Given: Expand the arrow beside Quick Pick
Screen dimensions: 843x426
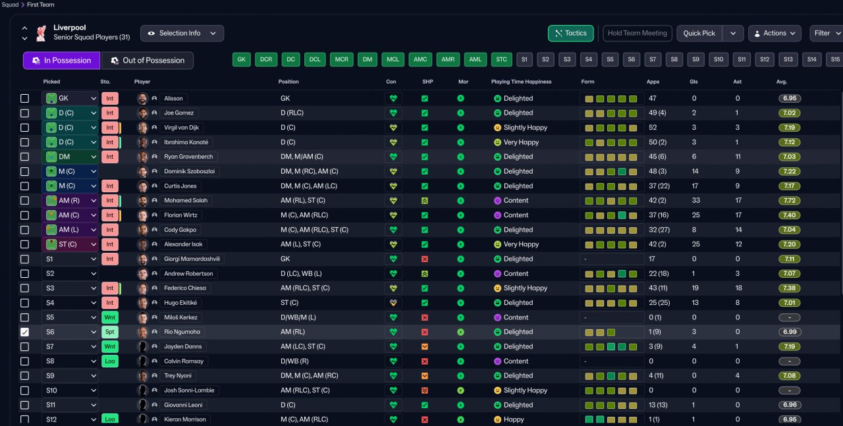Looking at the screenshot, I should (x=733, y=34).
